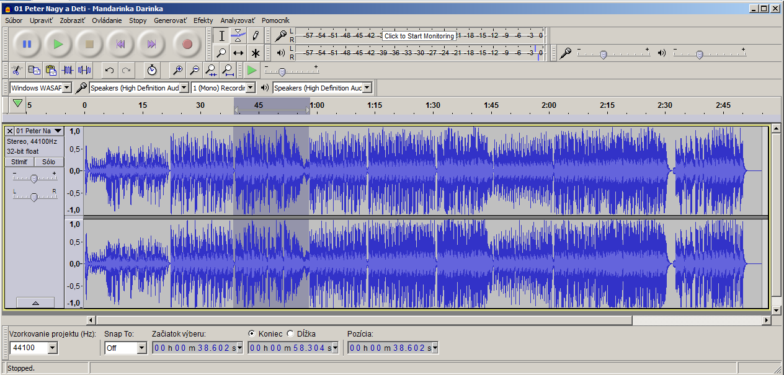
Task: Zoom out of the waveform
Action: pos(195,70)
